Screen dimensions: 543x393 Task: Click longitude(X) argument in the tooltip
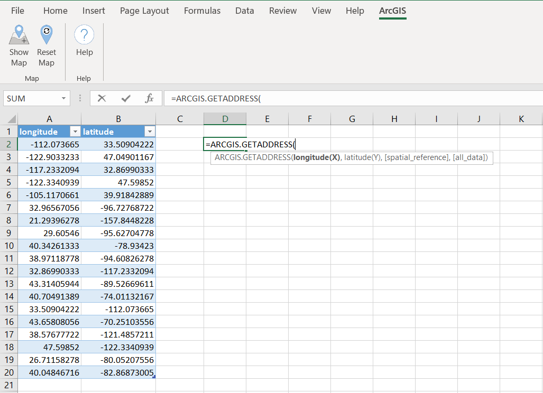(x=317, y=157)
